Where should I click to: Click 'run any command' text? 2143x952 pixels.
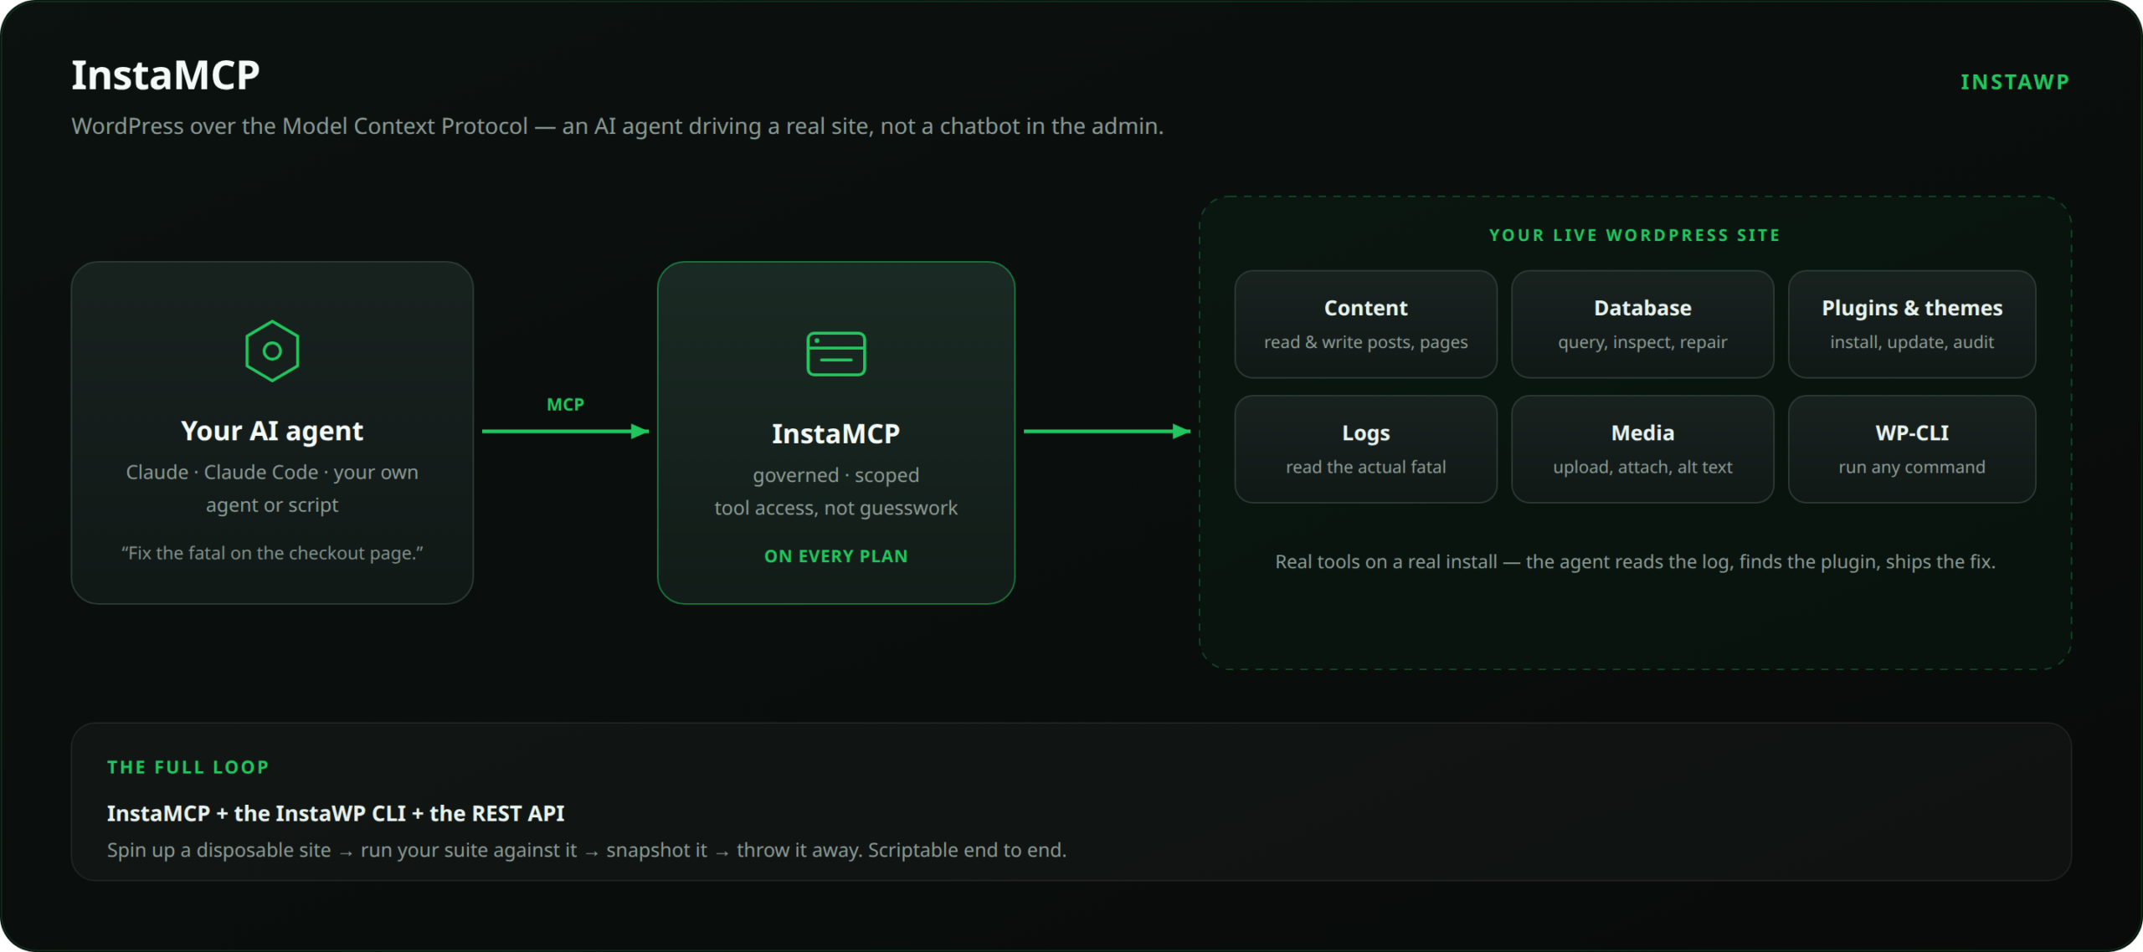coord(1912,467)
